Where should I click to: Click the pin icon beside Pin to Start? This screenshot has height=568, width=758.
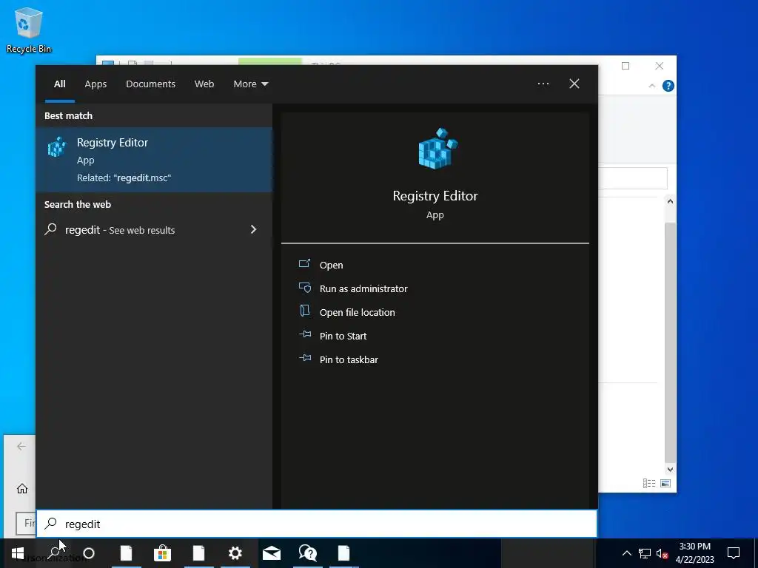pos(304,334)
